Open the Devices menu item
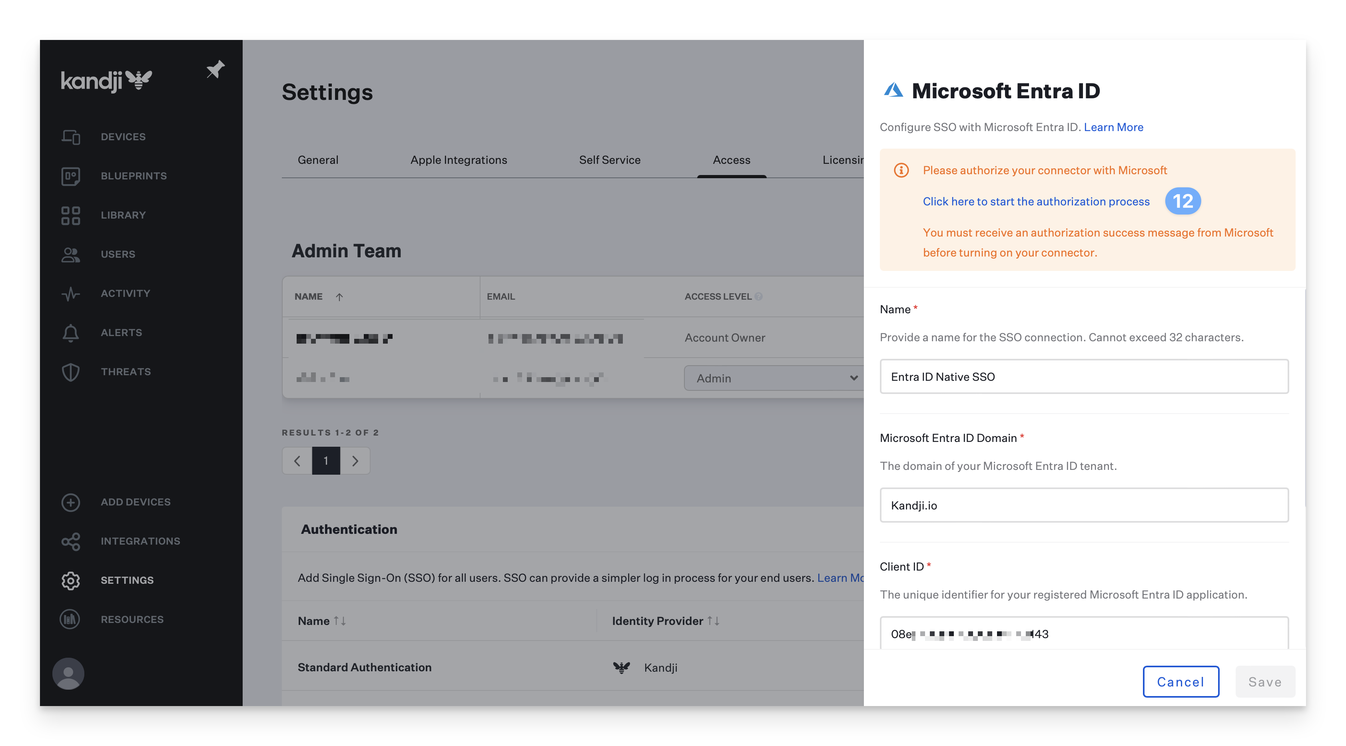 123,137
